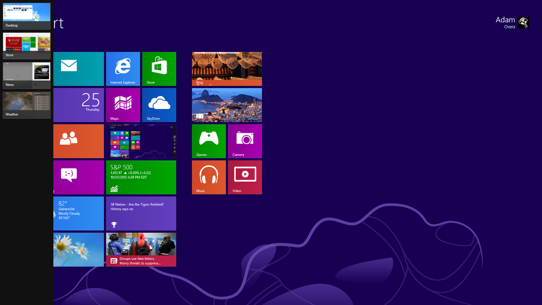Check the S&P 500 Finance live tile
Image resolution: width=542 pixels, height=305 pixels.
tap(141, 177)
